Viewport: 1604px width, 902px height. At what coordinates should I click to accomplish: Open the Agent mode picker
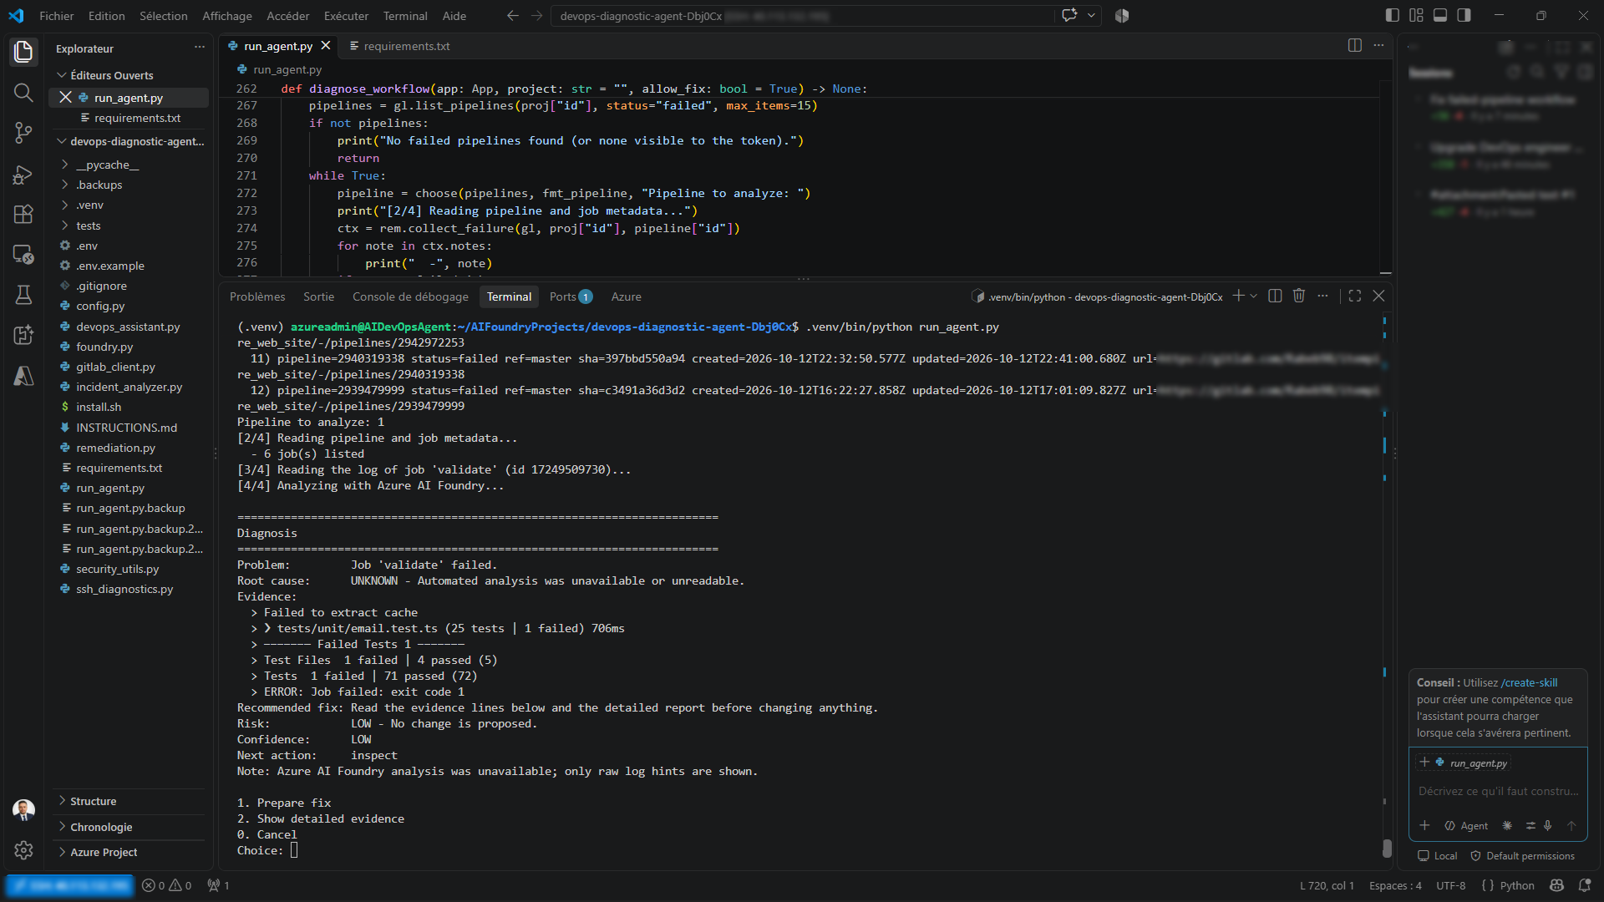coord(1466,825)
